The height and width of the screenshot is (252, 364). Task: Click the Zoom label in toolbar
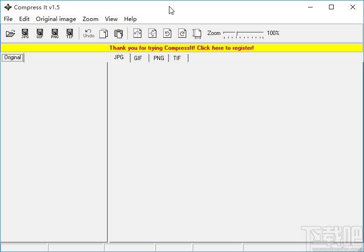[214, 33]
